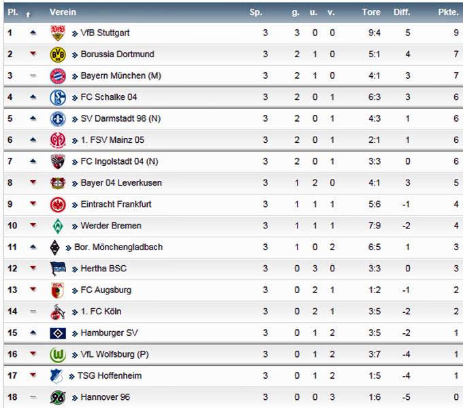Click the Verein column header
This screenshot has width=463, height=408.
pyautogui.click(x=63, y=12)
